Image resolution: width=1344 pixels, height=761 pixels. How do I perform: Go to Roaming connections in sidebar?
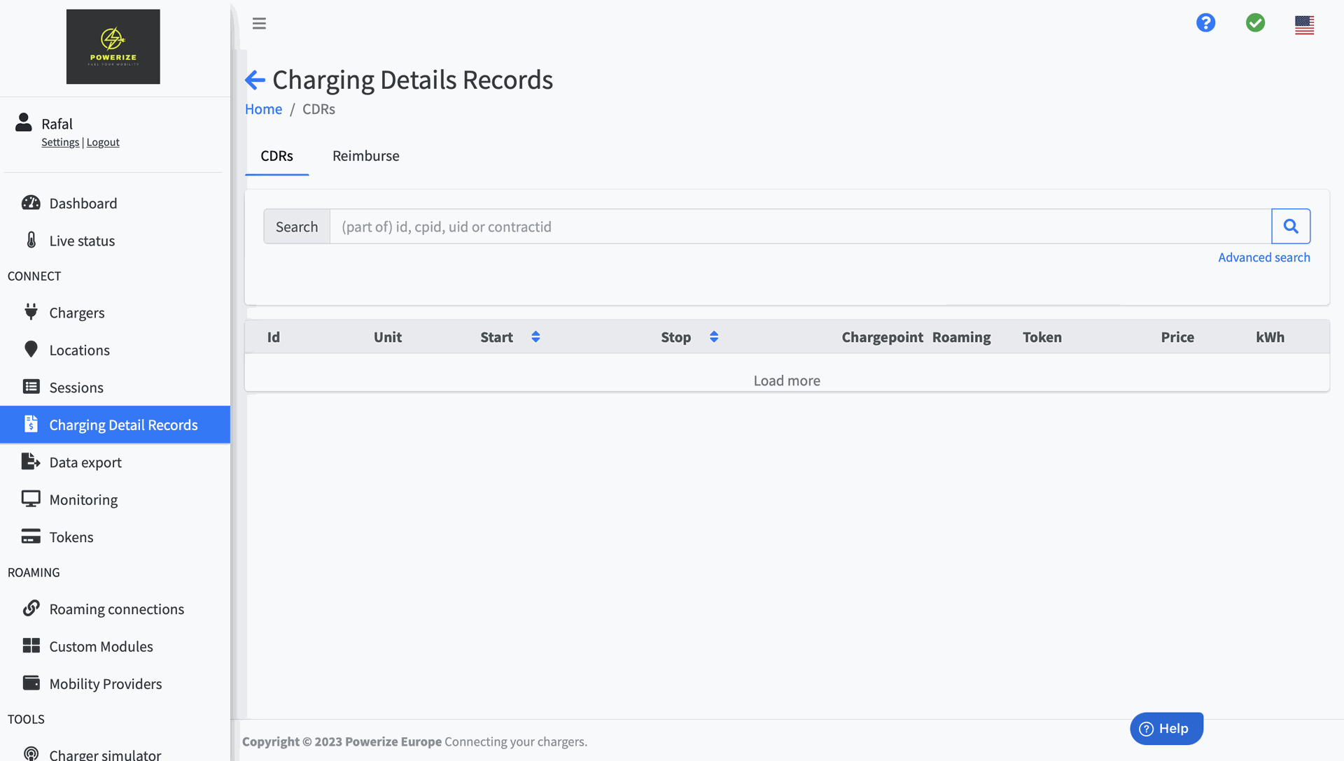click(x=116, y=609)
